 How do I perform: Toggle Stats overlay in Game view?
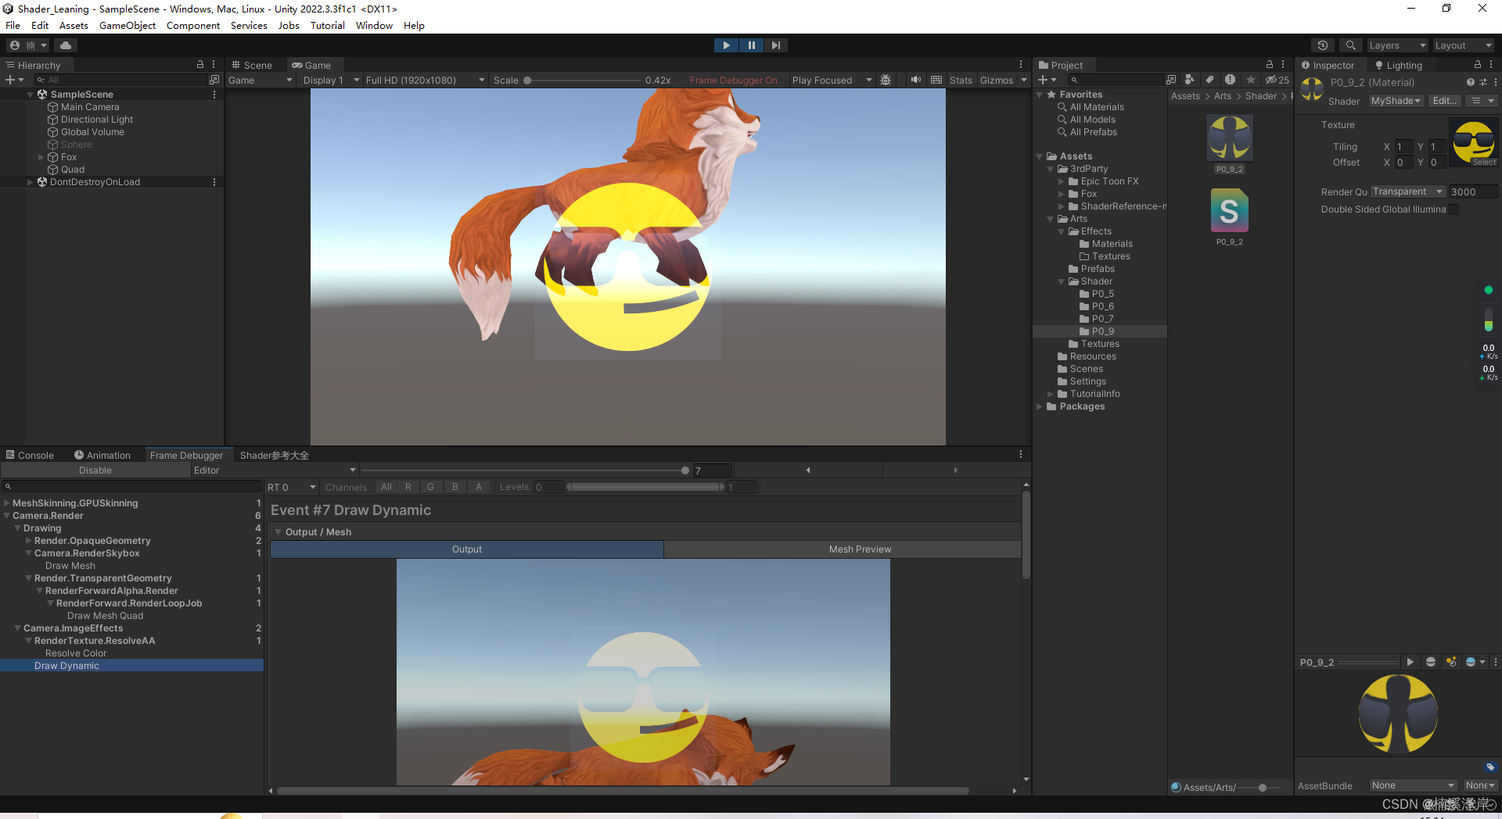[961, 80]
